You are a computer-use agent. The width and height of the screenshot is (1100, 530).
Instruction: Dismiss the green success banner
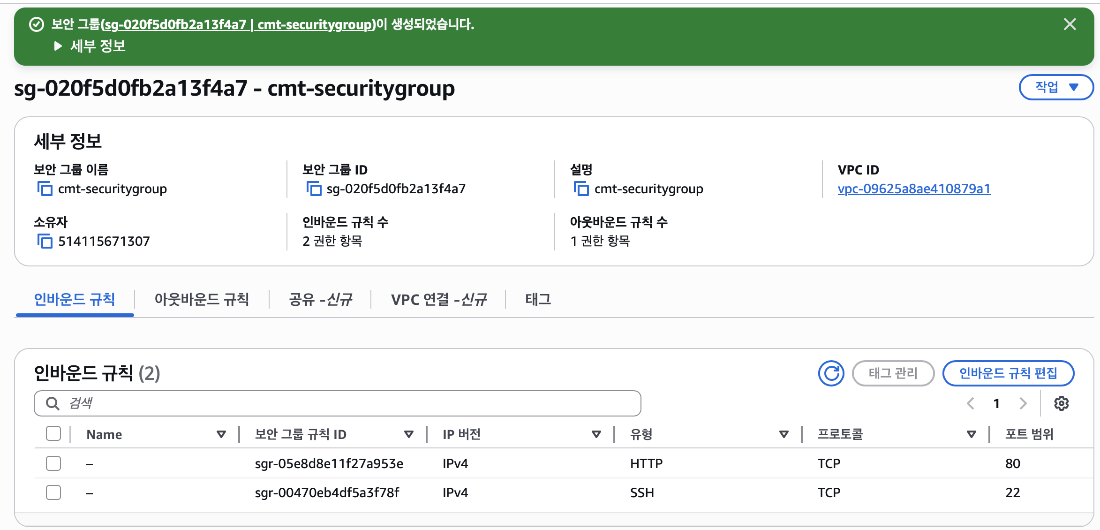coord(1070,24)
